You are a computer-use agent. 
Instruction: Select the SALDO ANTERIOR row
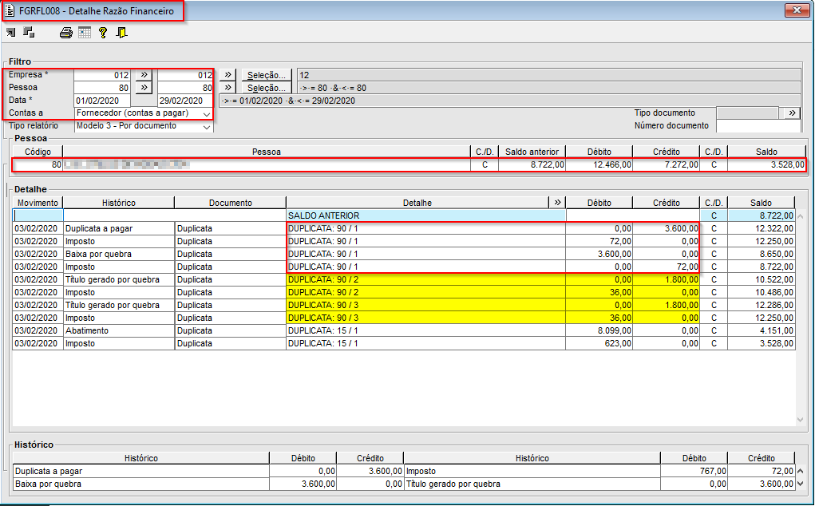[x=403, y=215]
